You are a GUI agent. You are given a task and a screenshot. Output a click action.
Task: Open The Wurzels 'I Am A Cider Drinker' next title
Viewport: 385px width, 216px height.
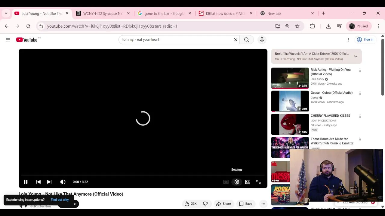point(316,54)
